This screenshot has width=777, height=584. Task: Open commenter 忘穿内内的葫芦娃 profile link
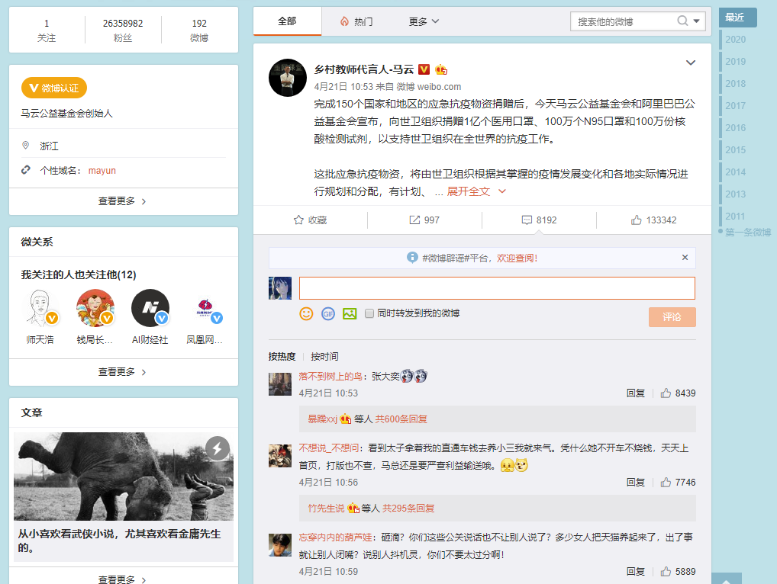(x=336, y=537)
